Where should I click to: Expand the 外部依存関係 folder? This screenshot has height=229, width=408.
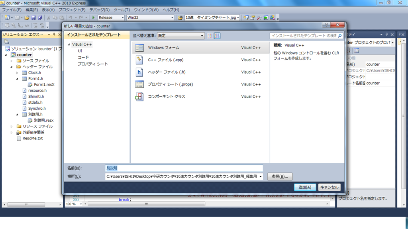(12, 132)
